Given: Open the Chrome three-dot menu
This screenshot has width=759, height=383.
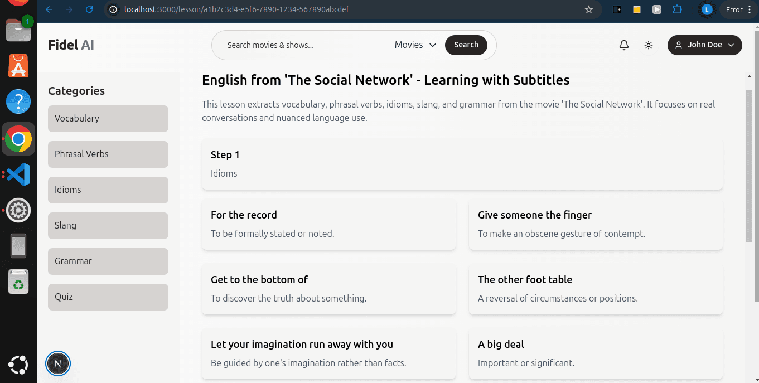Looking at the screenshot, I should click(x=750, y=9).
